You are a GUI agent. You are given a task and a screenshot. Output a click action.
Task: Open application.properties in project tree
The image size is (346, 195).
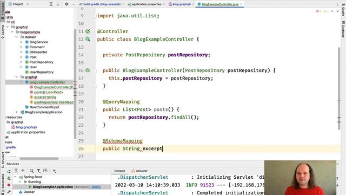tap(28, 132)
